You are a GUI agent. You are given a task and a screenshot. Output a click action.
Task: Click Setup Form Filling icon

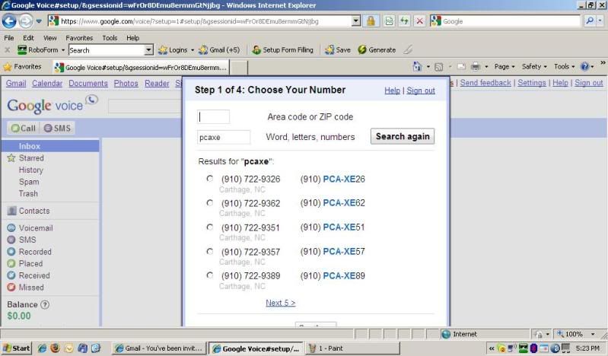[x=256, y=49]
